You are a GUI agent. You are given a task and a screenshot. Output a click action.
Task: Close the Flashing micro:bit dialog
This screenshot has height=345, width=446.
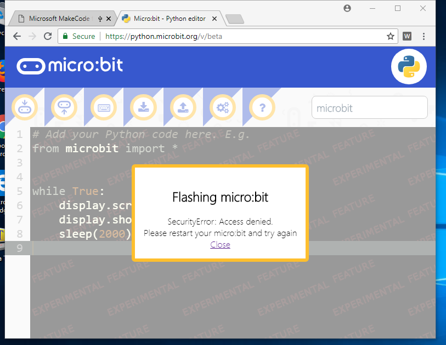pyautogui.click(x=220, y=244)
